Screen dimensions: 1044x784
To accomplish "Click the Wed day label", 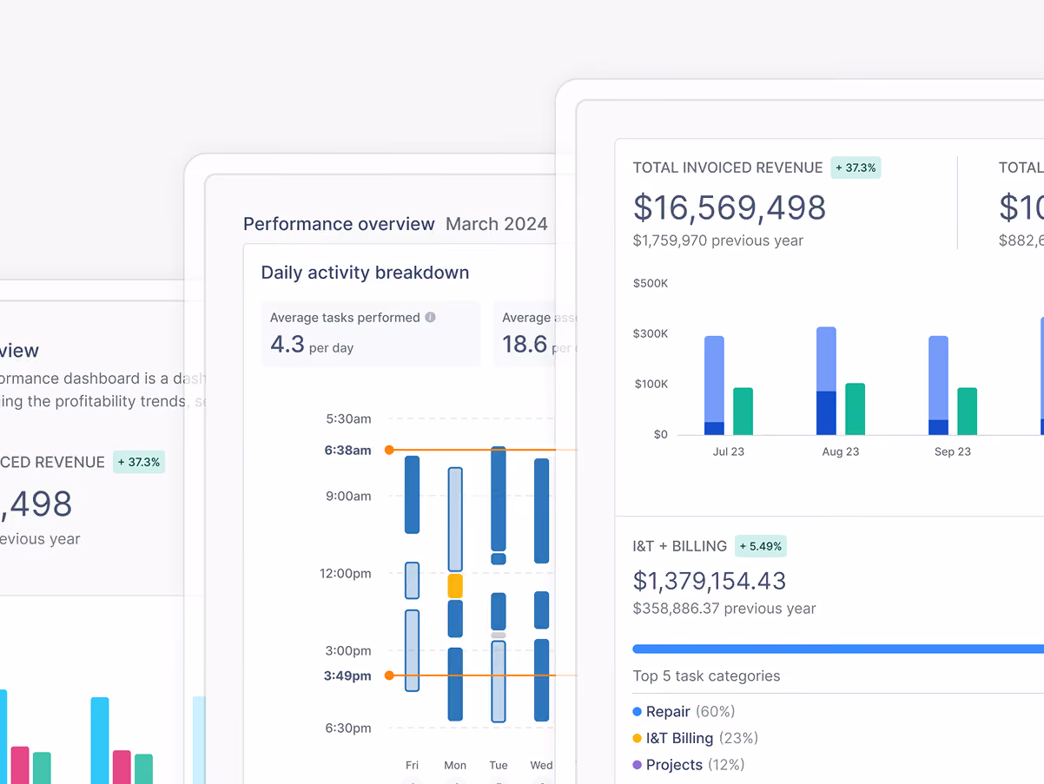I will [541, 765].
